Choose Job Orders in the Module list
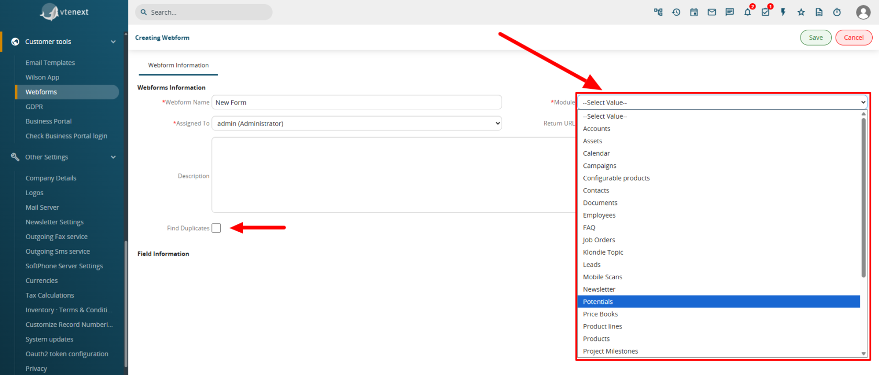 719,240
